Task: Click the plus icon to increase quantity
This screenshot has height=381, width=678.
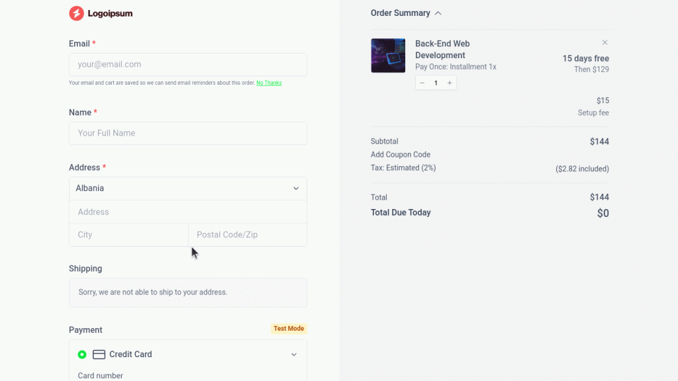Action: pos(450,82)
